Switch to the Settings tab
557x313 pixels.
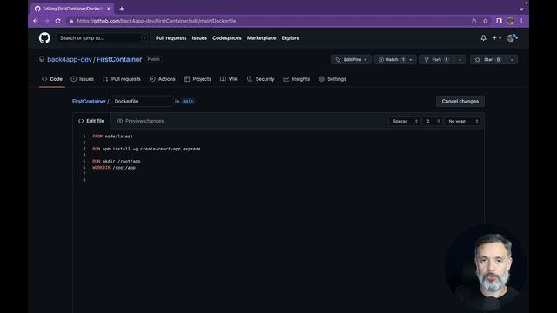point(332,79)
